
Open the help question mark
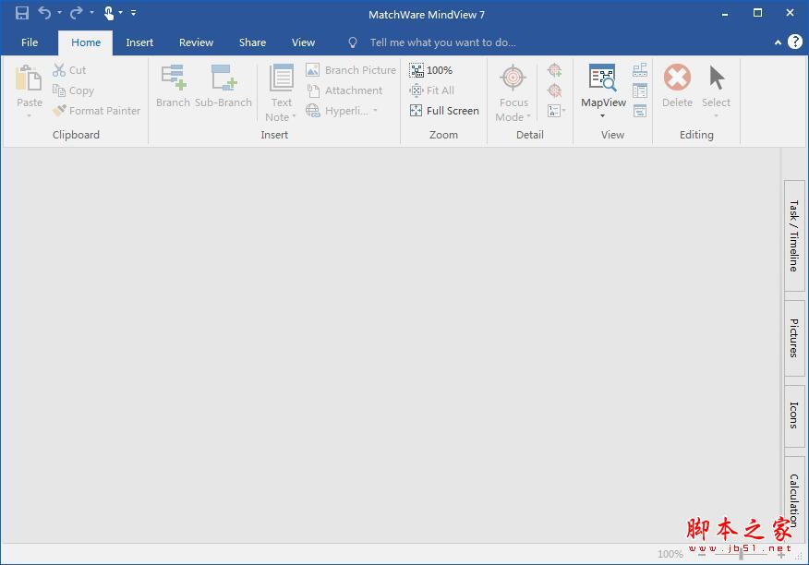(x=795, y=42)
